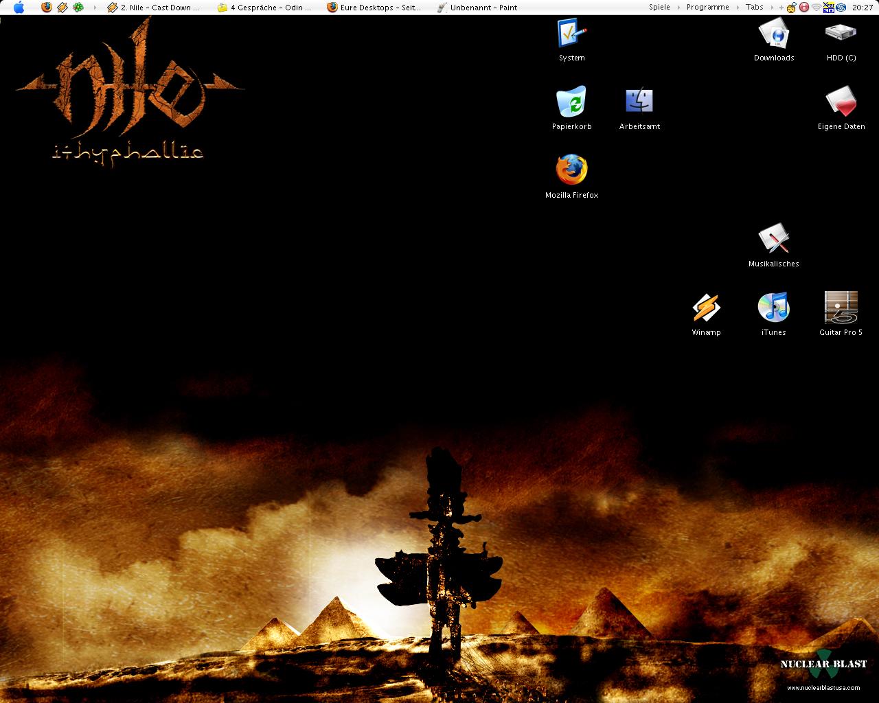The height and width of the screenshot is (703, 879).
Task: Switch to the '4 Gespräche - Odin' task
Action: 264,8
